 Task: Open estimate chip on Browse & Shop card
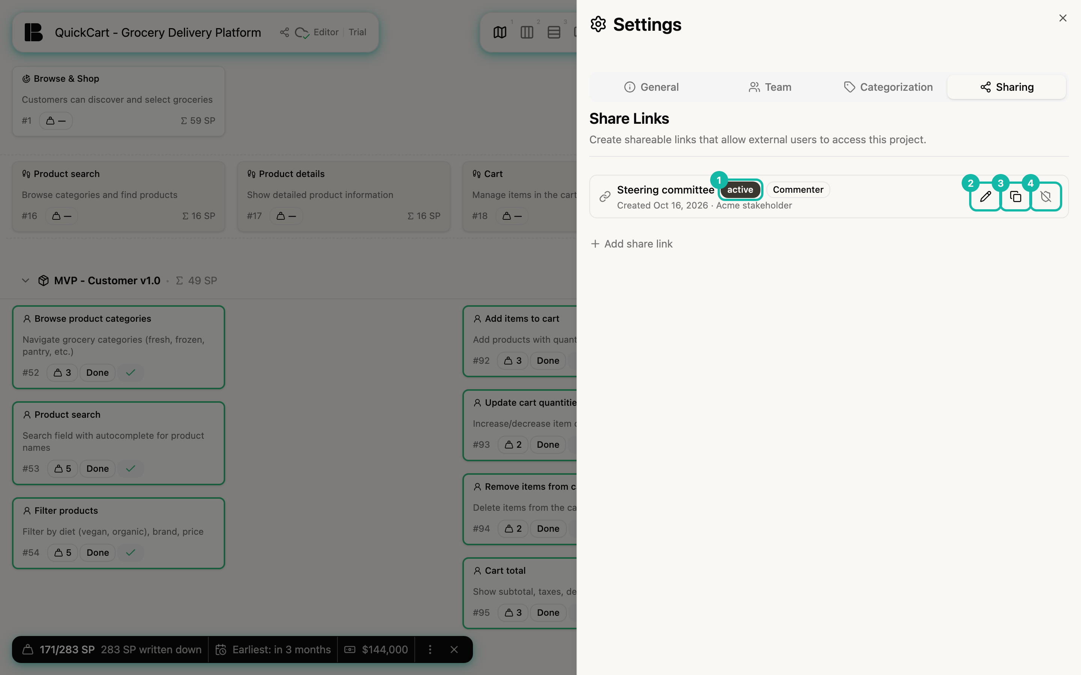[x=56, y=120]
